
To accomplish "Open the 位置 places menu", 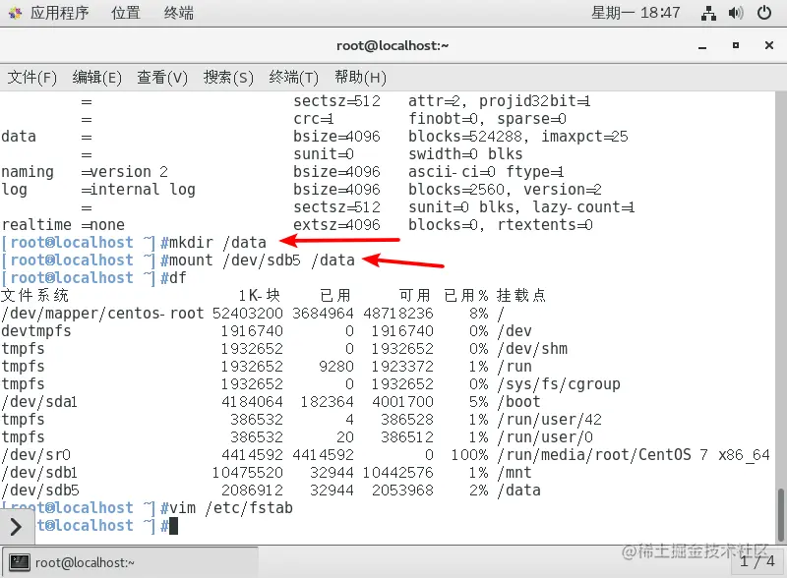I will pos(126,13).
